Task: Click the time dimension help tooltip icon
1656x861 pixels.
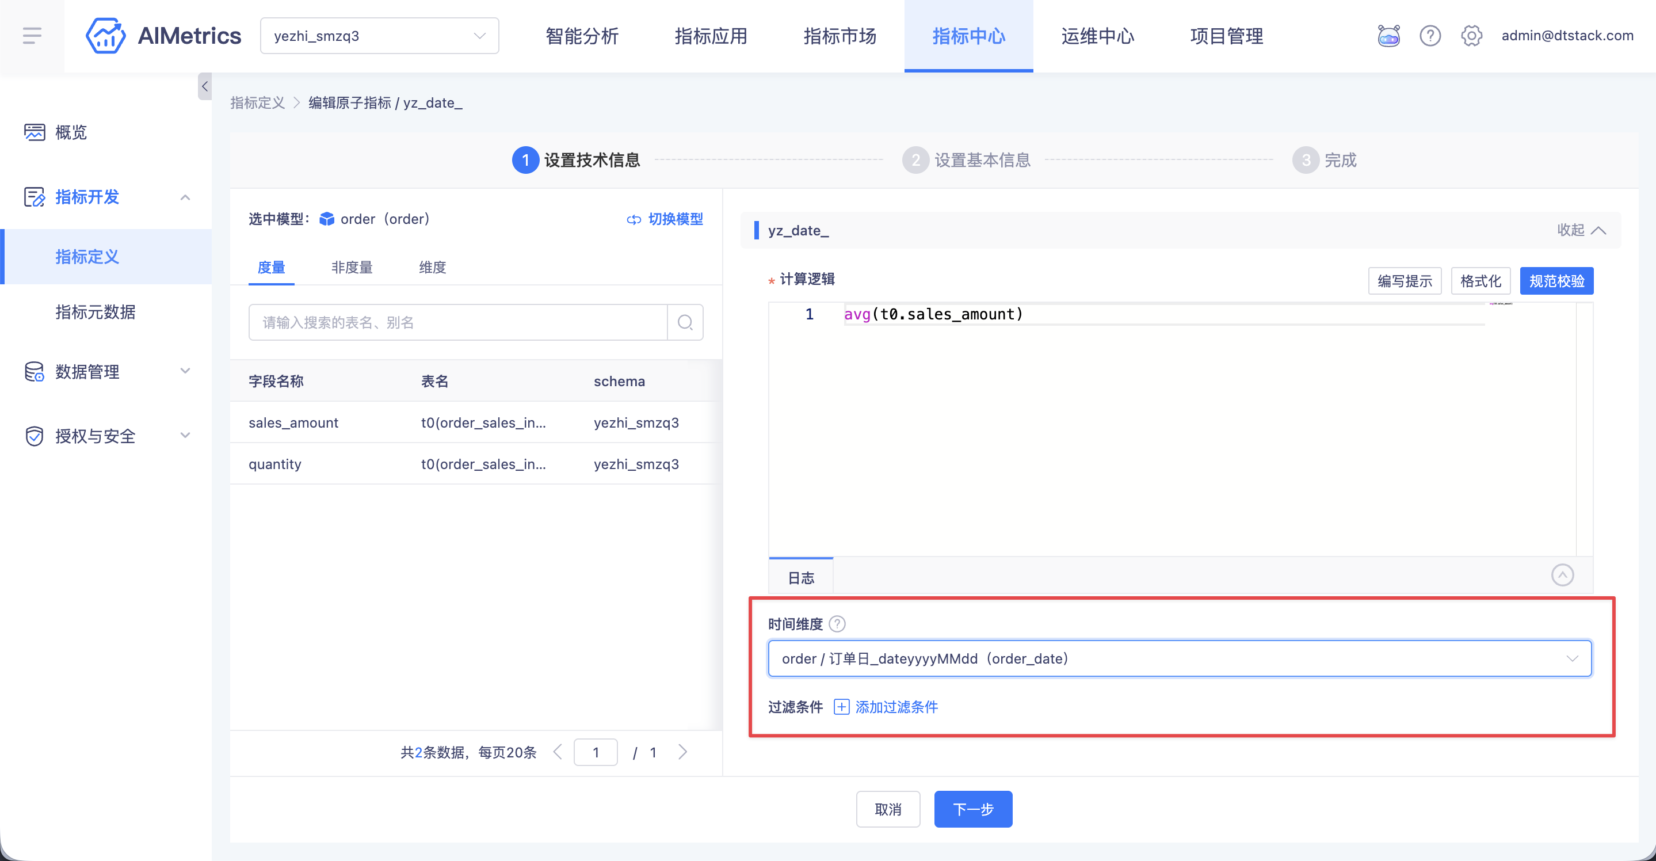Action: tap(837, 624)
